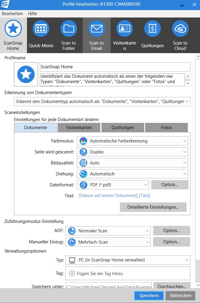Open Detaillierte Einstellungen

(153, 207)
